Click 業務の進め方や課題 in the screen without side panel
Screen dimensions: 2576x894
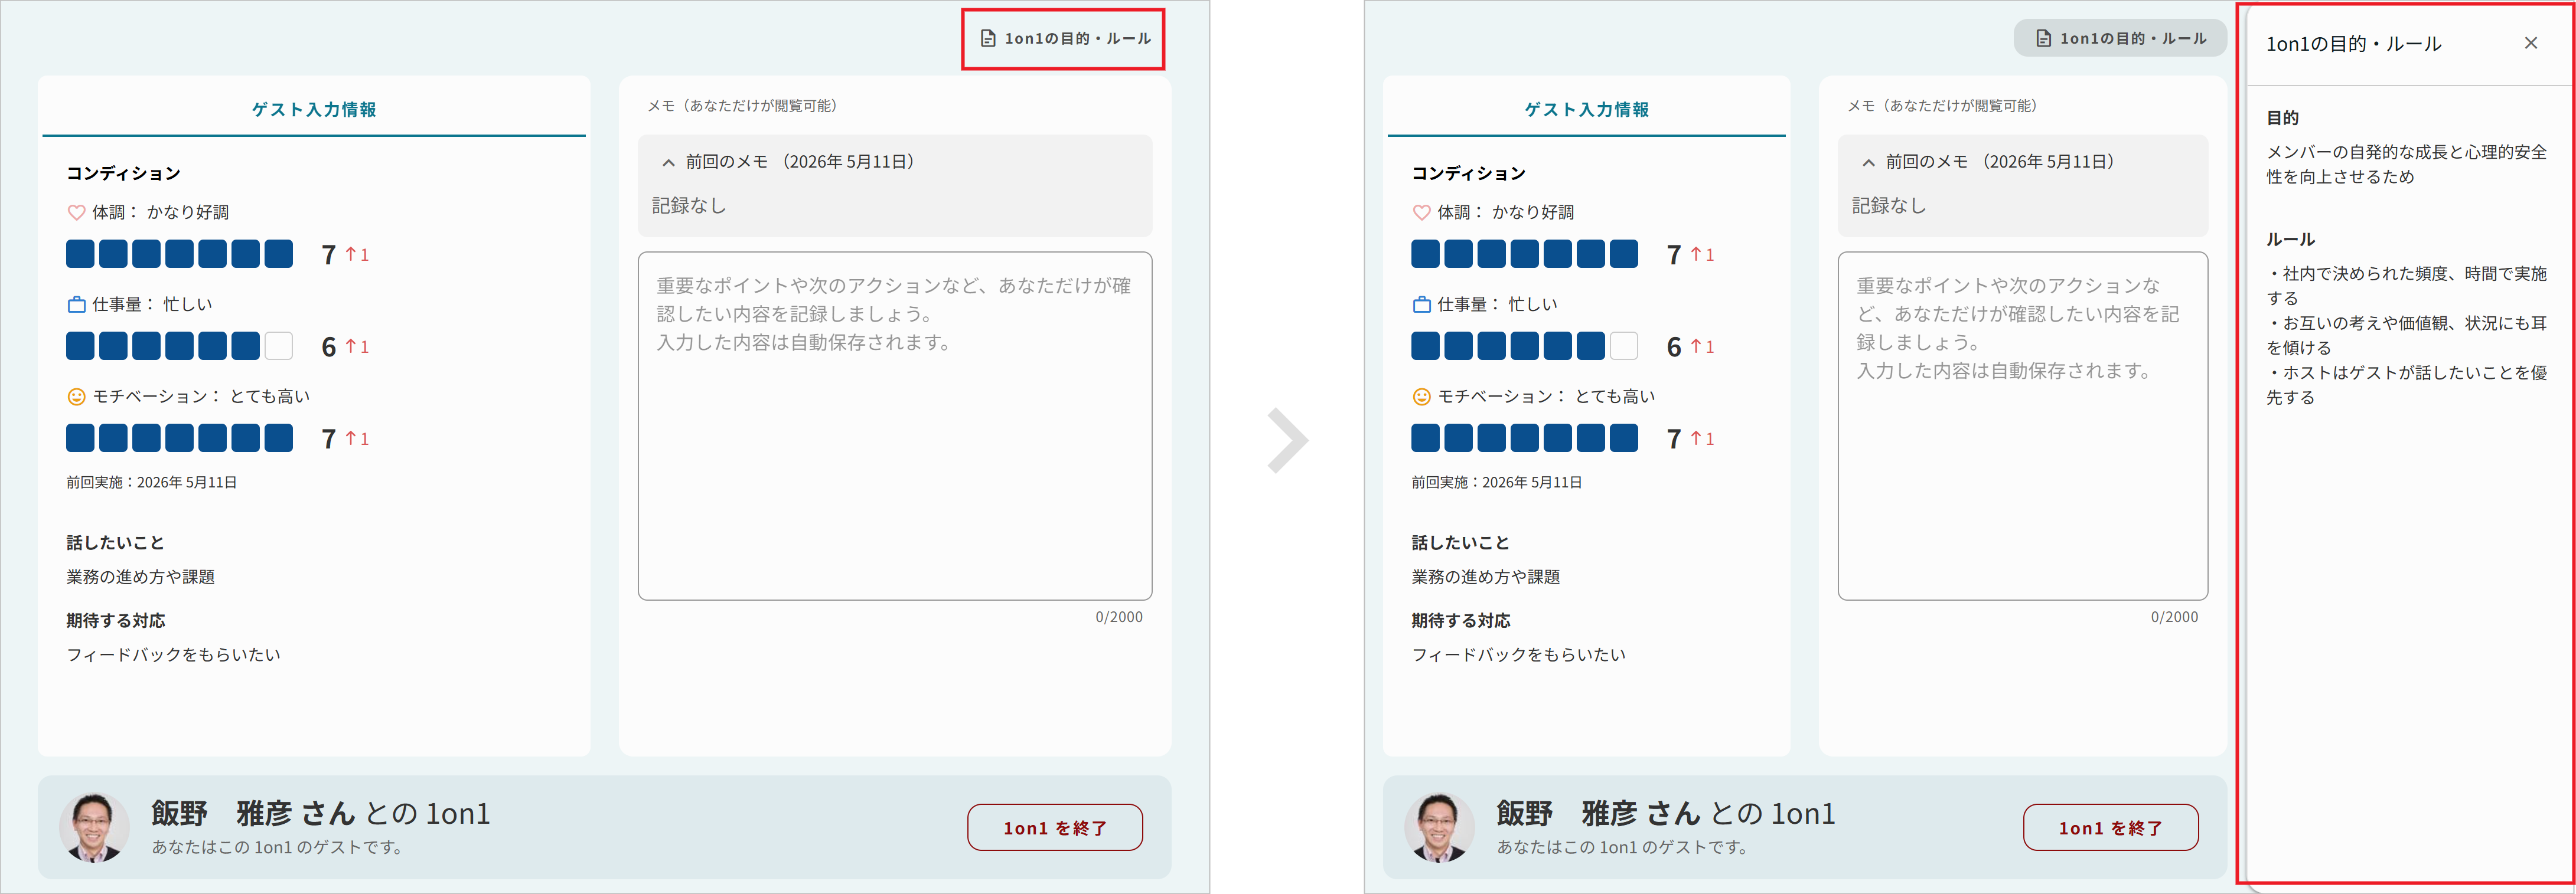point(140,577)
